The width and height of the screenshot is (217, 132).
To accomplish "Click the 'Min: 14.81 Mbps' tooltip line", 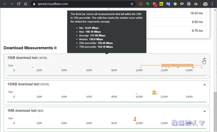I will 89,28.
